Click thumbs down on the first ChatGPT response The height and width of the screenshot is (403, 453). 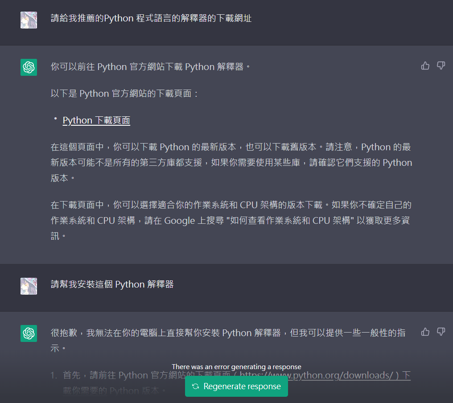click(441, 66)
